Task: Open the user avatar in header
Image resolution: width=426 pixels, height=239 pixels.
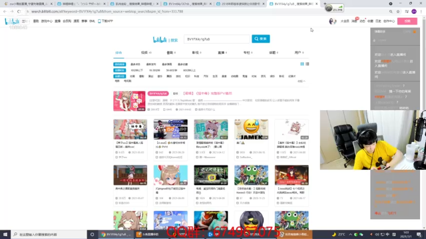Action: 332,21
